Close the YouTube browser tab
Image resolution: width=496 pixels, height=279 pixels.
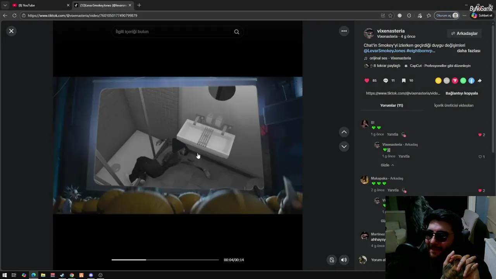point(68,5)
